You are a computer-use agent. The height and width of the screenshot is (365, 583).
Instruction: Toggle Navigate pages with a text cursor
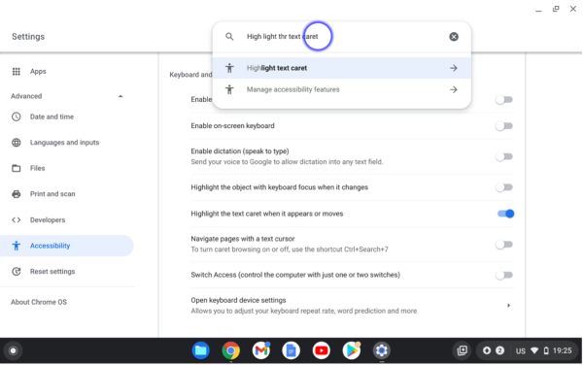[504, 244]
